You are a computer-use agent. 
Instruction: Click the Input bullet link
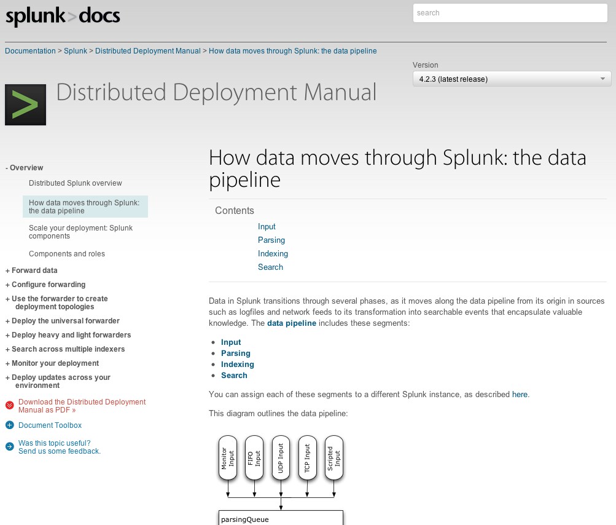point(231,342)
